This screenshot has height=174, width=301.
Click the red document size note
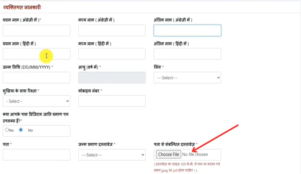coord(187,167)
